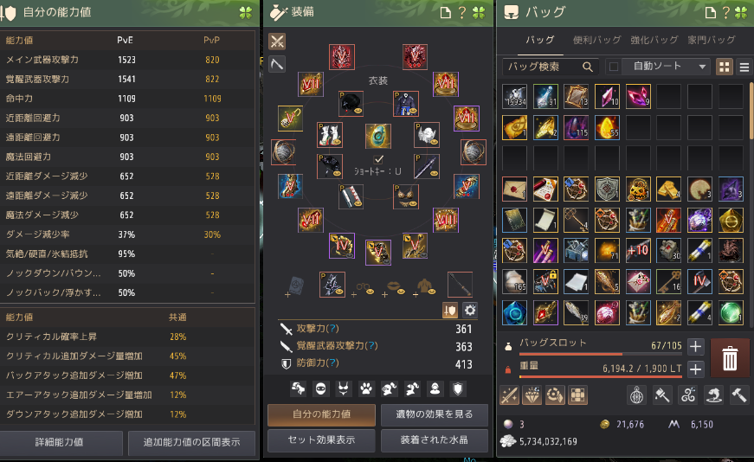The height and width of the screenshot is (462, 754).
Task: Switch bag to list view icon
Action: (744, 67)
